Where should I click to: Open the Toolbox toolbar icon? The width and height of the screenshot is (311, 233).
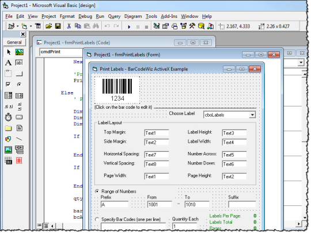(x=192, y=26)
